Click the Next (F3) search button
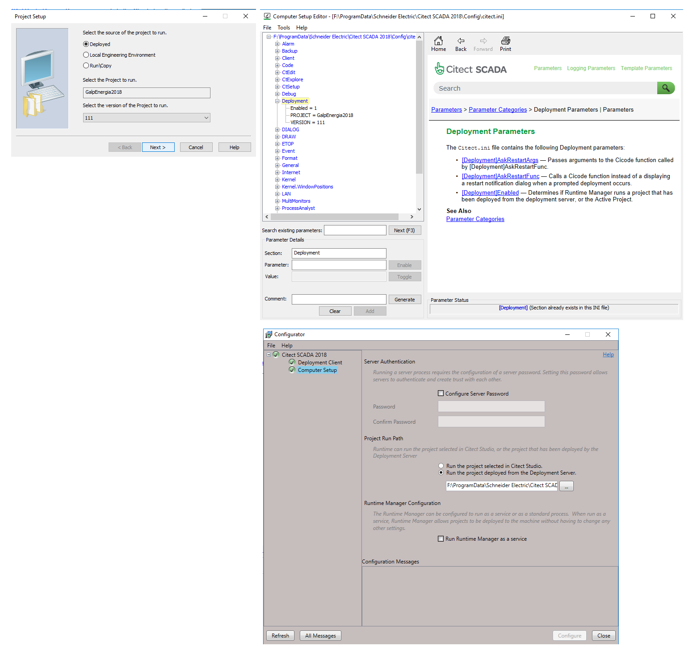 404,230
